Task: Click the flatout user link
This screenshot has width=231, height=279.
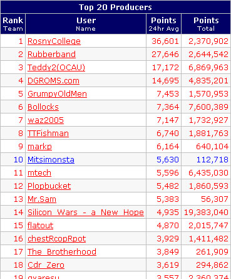Action: [40, 226]
